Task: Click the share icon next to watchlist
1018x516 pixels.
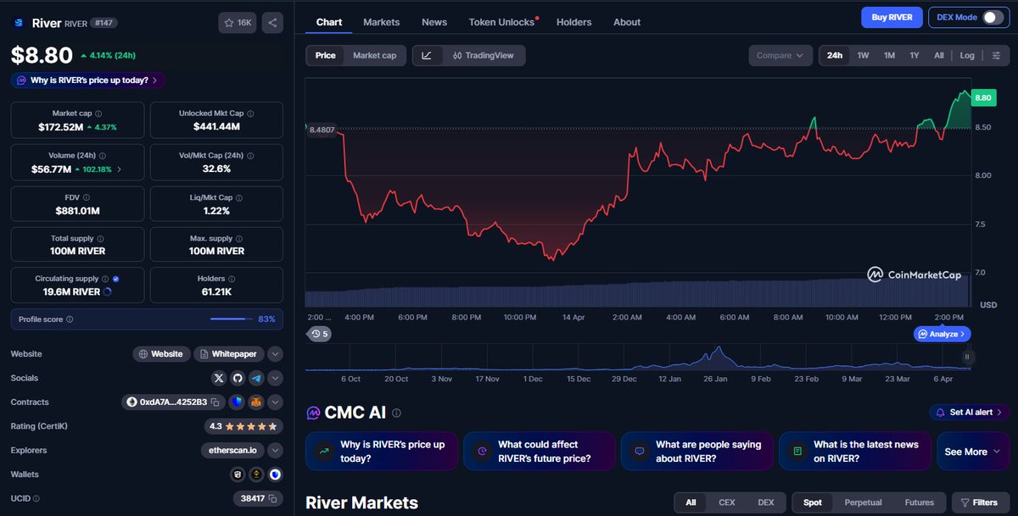Action: pyautogui.click(x=272, y=23)
